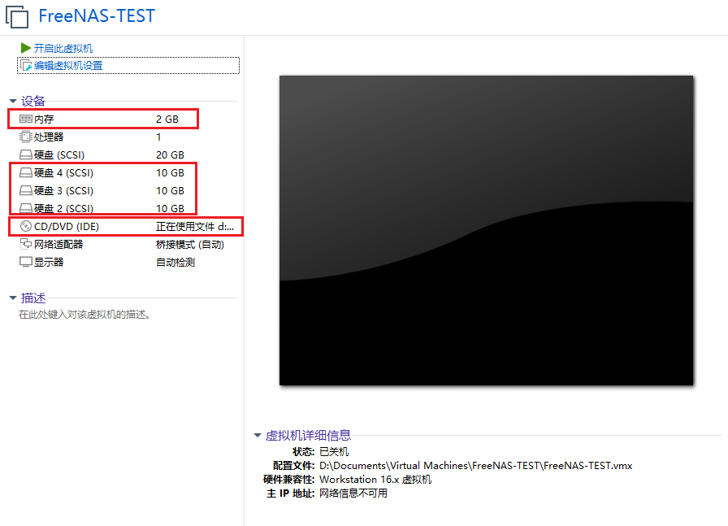Select the 处理器 device label
The image size is (728, 526).
[49, 137]
